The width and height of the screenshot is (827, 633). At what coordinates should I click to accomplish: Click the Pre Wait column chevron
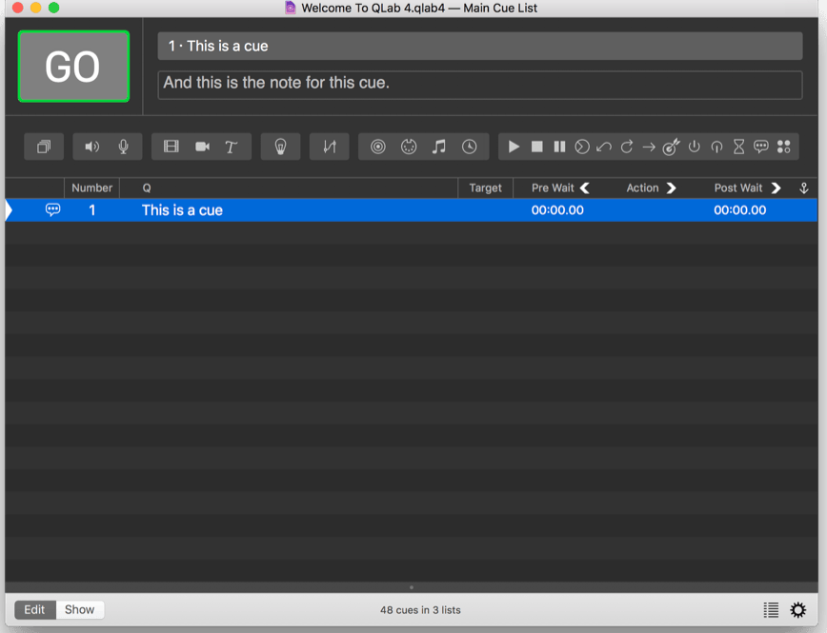585,188
